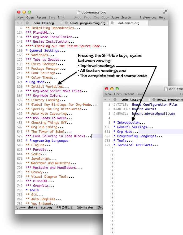The image size is (183, 235).
Task: Close the coin-kata.org tab in the back window
Action: coord(27,23)
